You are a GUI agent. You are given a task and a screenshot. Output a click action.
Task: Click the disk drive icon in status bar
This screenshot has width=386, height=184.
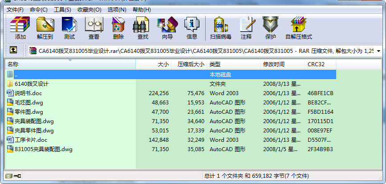tap(8, 176)
